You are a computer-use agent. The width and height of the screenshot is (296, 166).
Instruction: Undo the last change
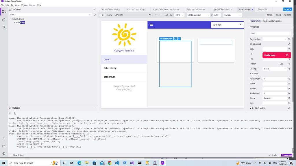[x=156, y=15]
